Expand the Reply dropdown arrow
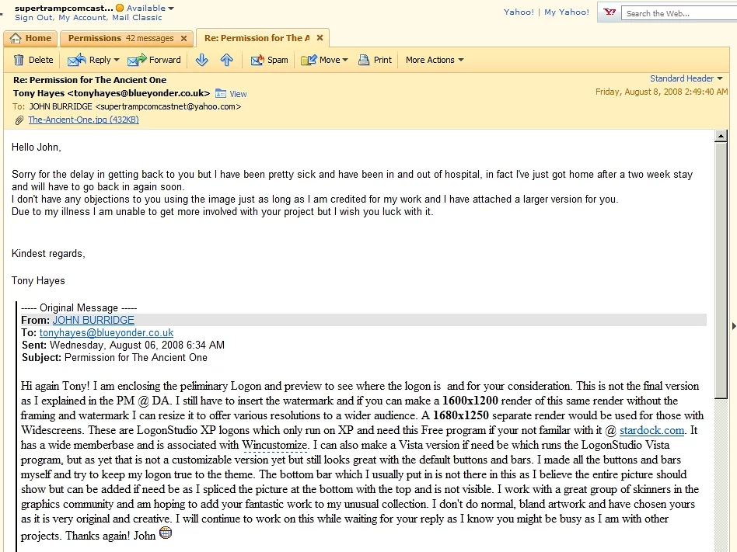 tap(117, 60)
